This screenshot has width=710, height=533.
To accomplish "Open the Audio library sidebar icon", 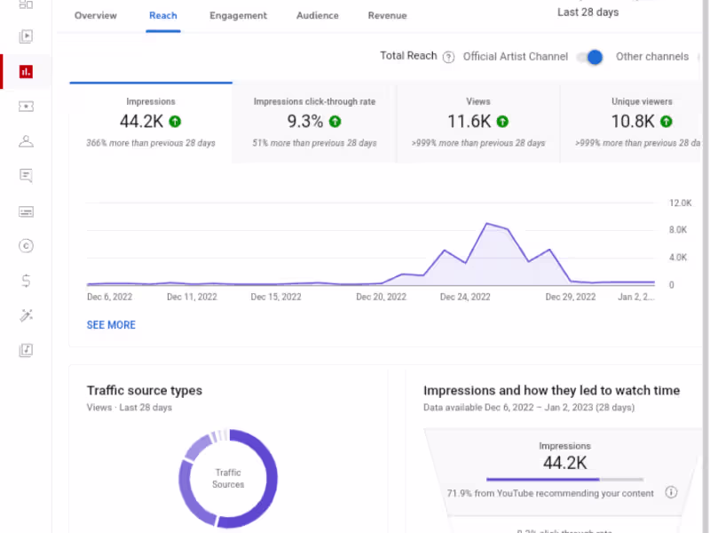I will point(26,350).
